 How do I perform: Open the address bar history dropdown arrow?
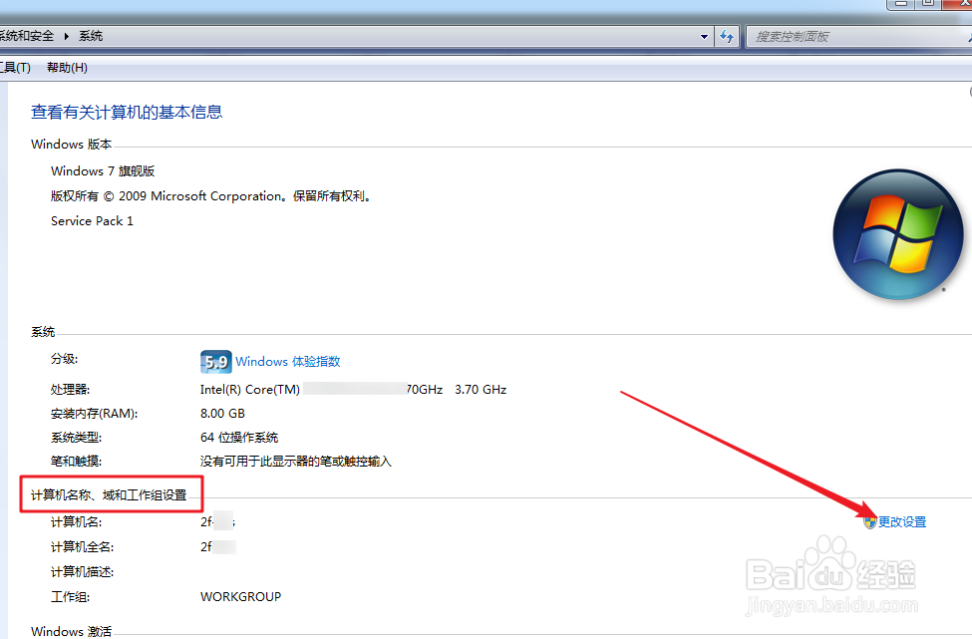pyautogui.click(x=704, y=37)
